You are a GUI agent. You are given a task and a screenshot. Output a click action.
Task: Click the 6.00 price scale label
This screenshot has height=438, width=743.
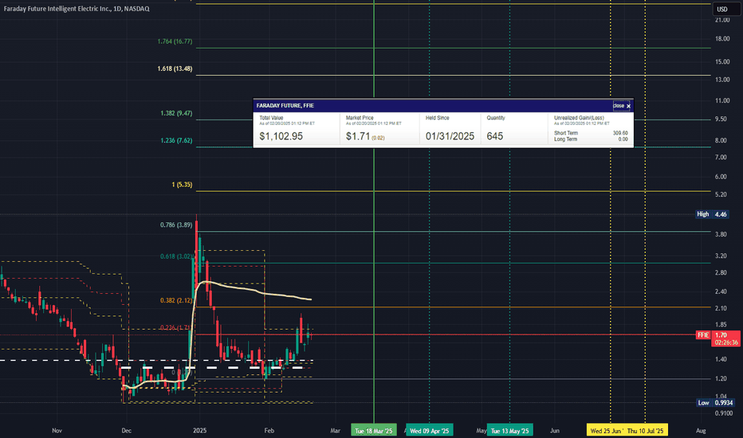721,177
